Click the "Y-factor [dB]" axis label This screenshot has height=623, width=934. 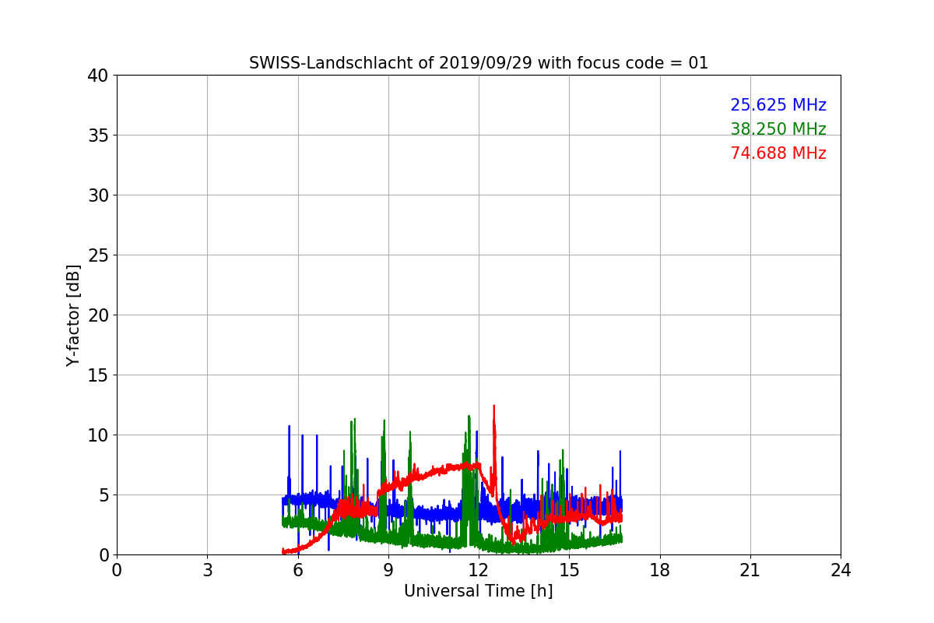point(73,315)
